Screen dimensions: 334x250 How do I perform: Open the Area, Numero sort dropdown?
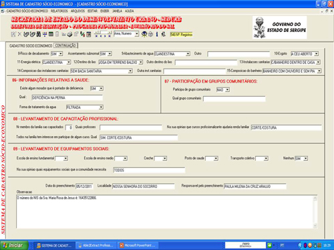click(x=137, y=34)
